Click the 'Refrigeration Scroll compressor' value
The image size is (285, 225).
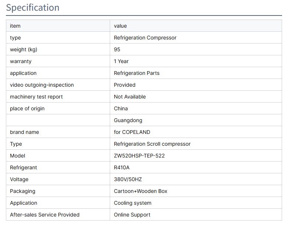point(152,144)
